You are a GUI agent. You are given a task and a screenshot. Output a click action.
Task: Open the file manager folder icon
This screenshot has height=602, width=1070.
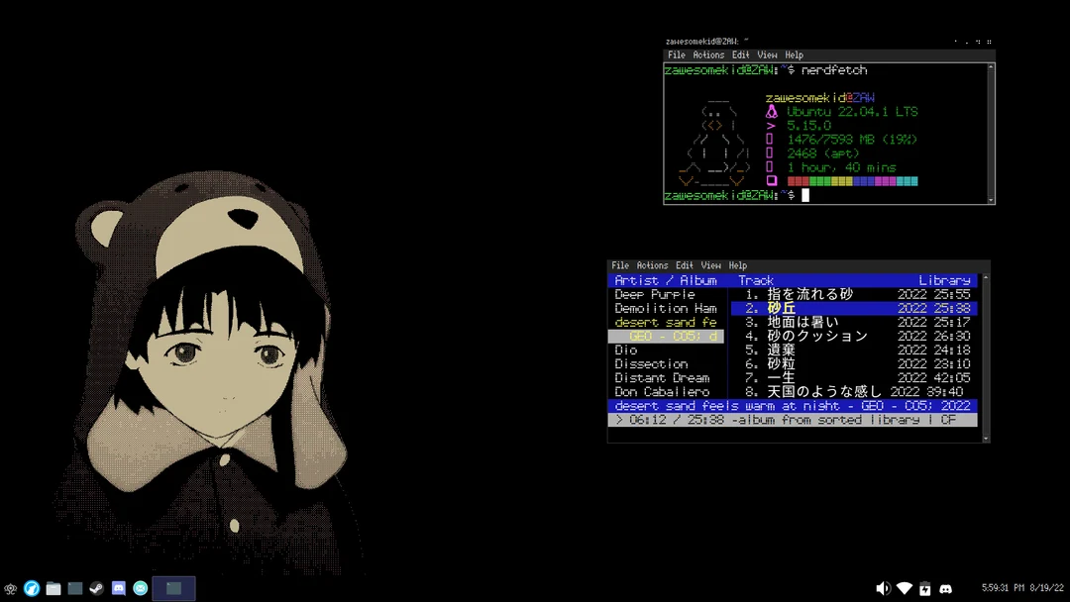53,589
